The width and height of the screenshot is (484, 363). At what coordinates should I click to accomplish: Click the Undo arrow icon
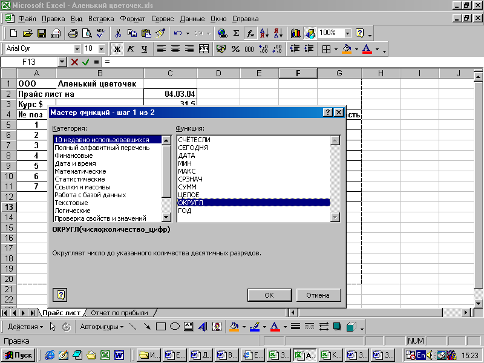tap(177, 33)
